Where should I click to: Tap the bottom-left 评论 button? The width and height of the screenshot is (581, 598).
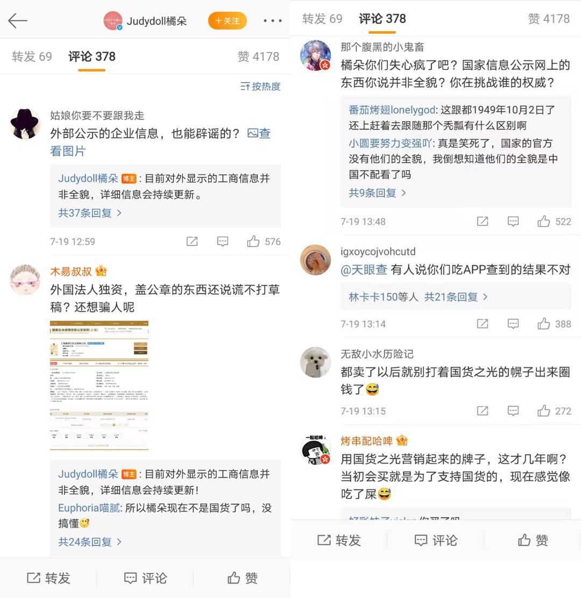coord(145,578)
